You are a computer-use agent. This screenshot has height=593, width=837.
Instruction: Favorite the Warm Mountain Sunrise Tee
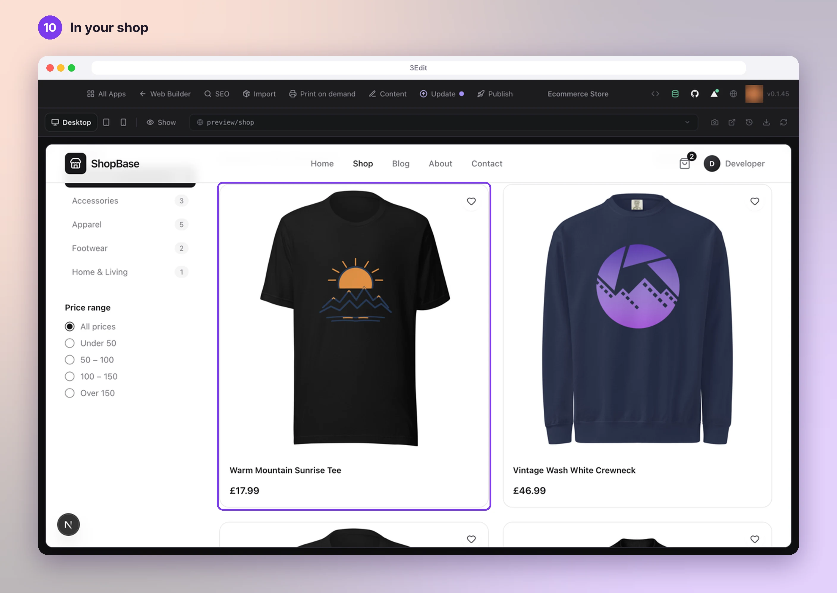471,201
